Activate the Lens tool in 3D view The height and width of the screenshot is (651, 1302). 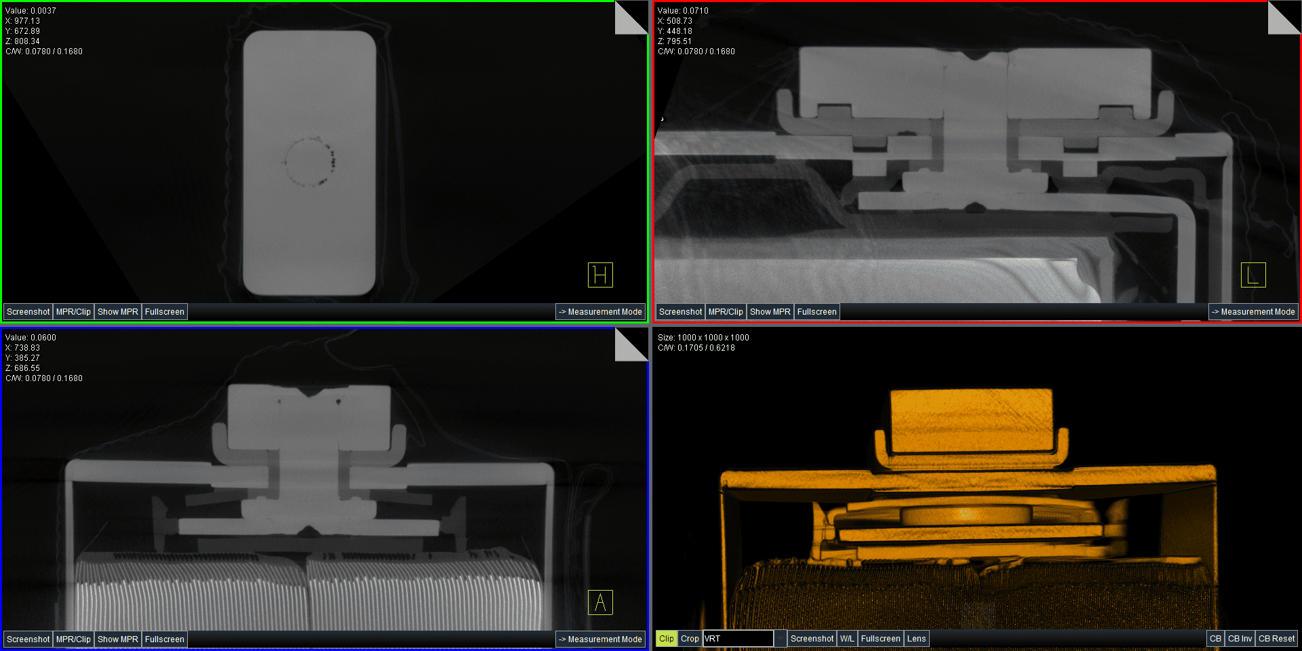tap(916, 639)
